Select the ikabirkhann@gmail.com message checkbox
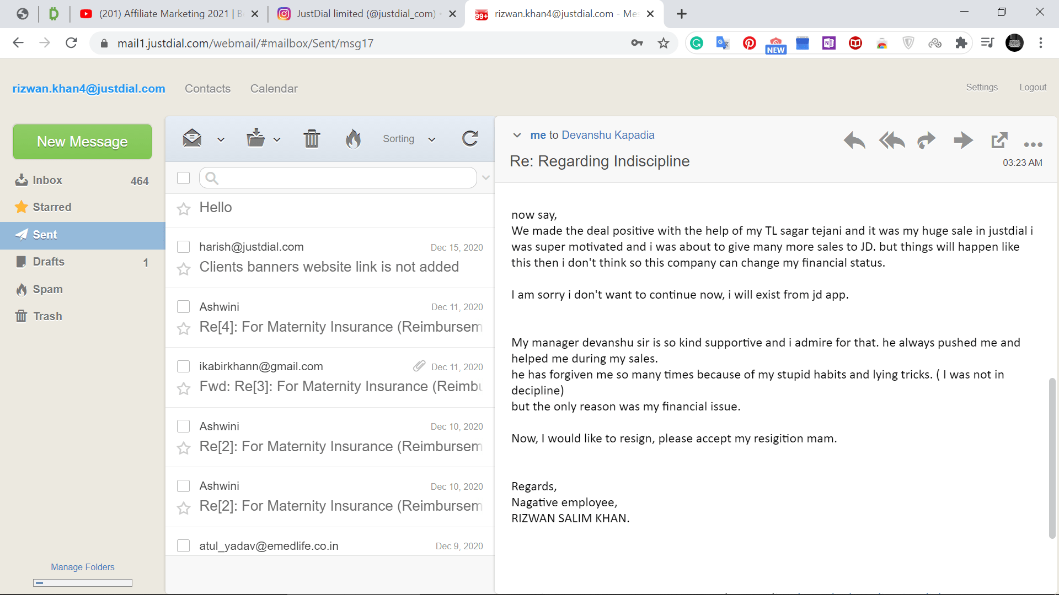Screen dimensions: 1059x595 [x=184, y=366]
